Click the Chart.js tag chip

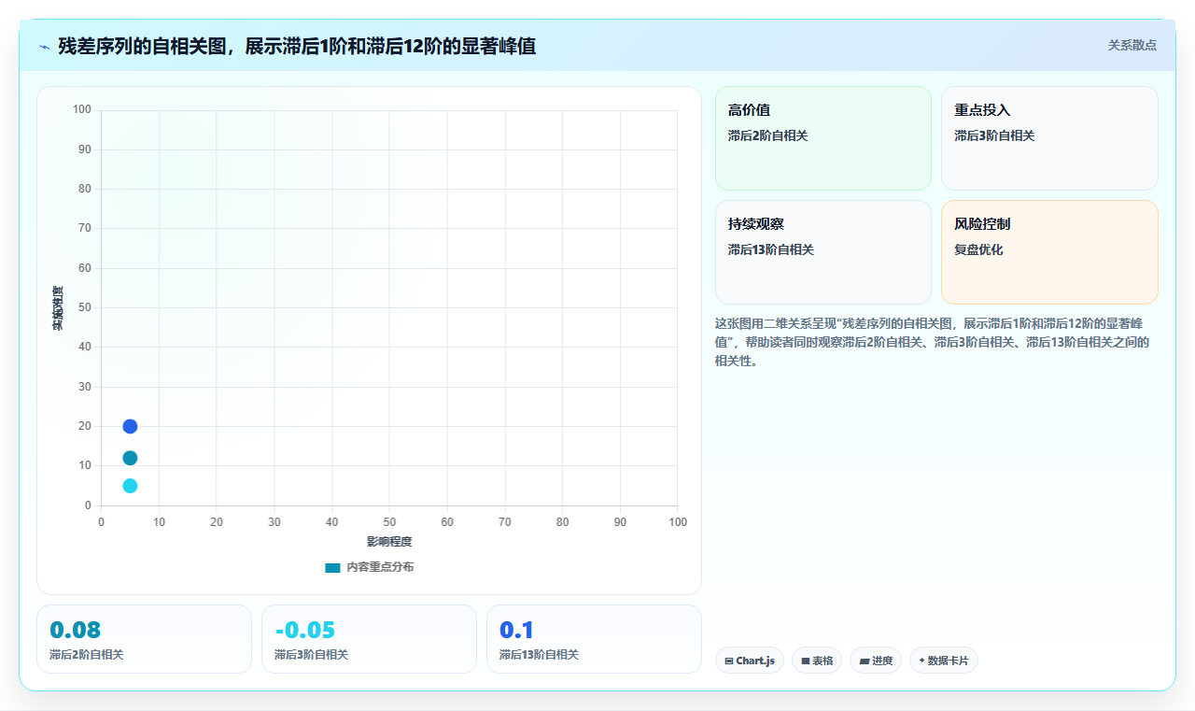coord(750,661)
